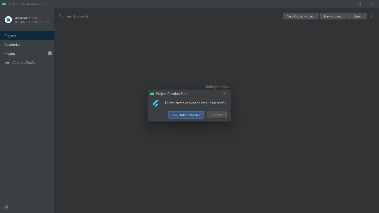Click the Android Studio logo icon
The width and height of the screenshot is (379, 213).
(8, 20)
